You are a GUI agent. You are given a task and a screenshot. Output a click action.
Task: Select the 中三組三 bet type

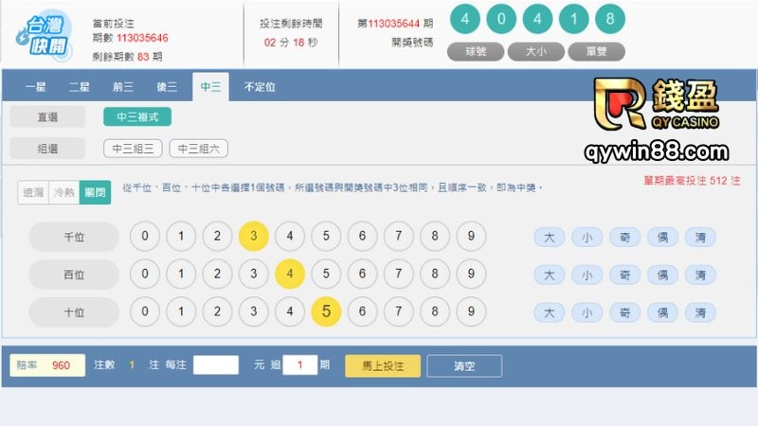click(x=133, y=149)
